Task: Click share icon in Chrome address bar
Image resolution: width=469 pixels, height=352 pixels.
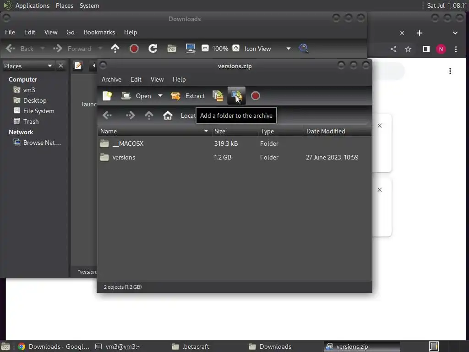Action: click(x=393, y=49)
